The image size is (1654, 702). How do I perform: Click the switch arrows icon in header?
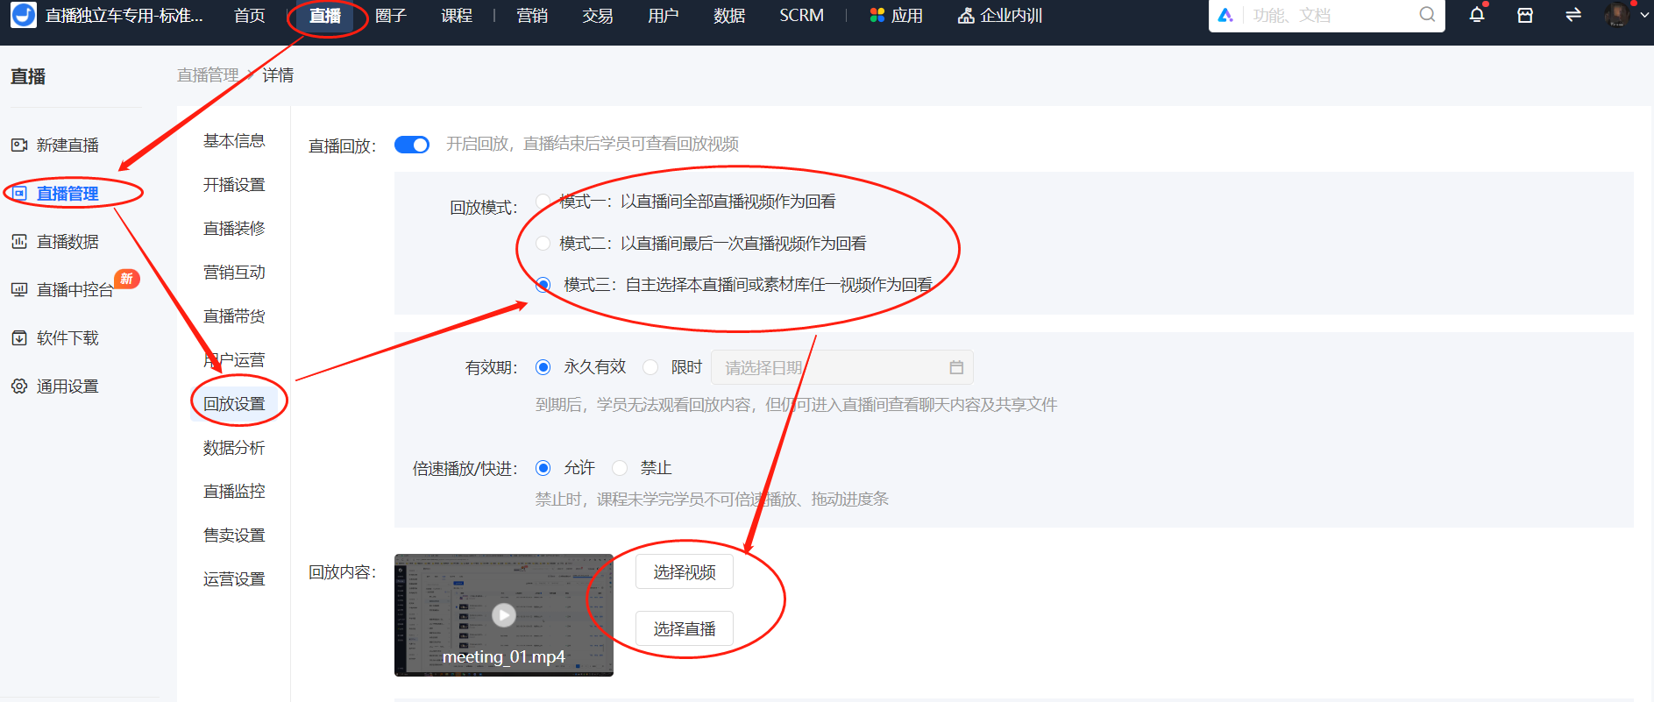click(x=1573, y=15)
